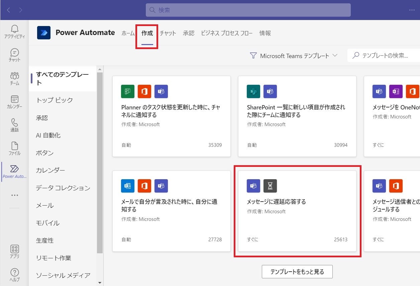Viewport: 420px width, 286px height.
Task: Click OneNote icon on top-right card
Action: coord(396,91)
